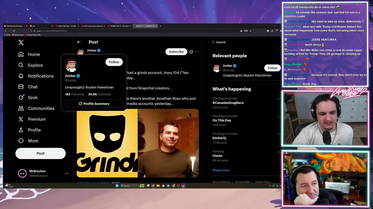Screen dimensions: 373x209
Task: Click the 55.8K Followers link
Action: tap(99, 94)
